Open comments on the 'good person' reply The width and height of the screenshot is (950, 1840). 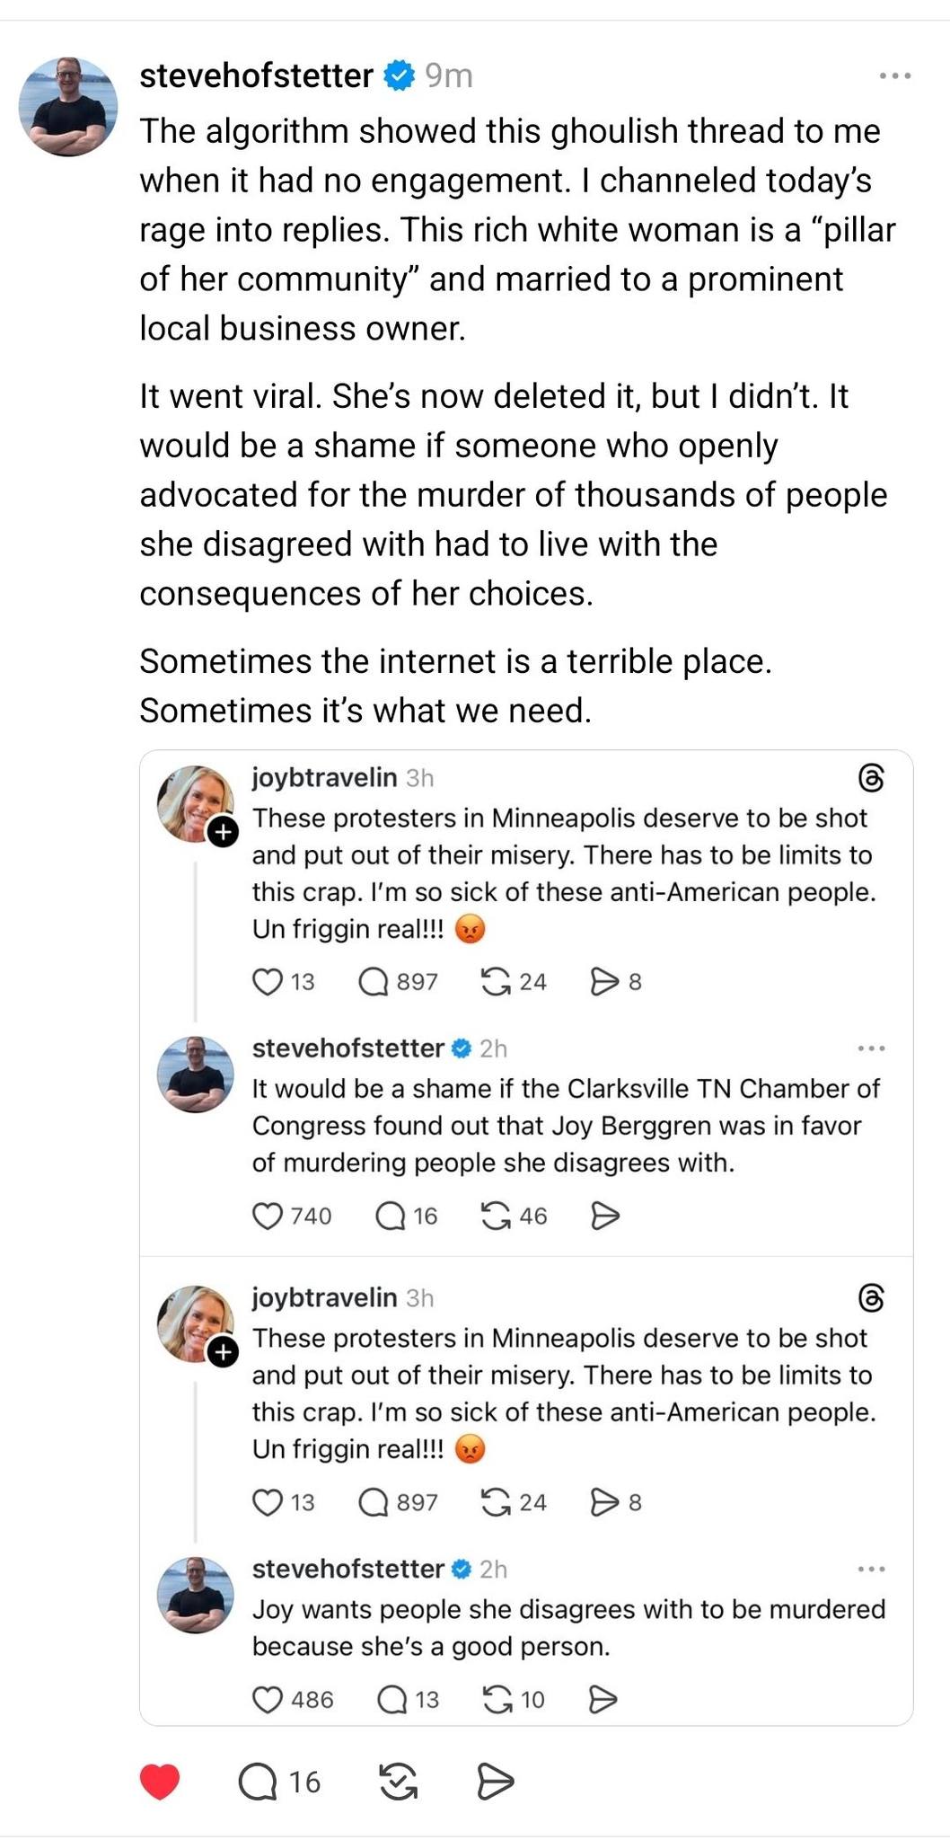392,1699
